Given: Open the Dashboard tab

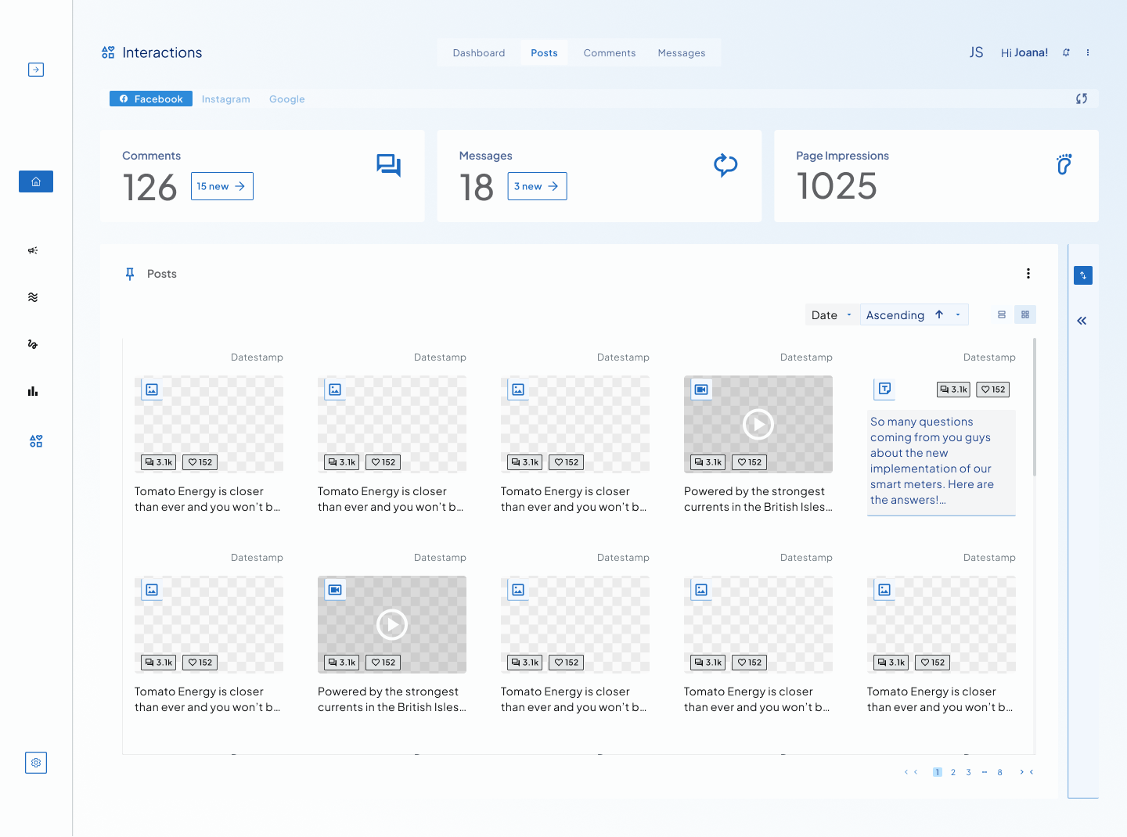Looking at the screenshot, I should point(479,52).
